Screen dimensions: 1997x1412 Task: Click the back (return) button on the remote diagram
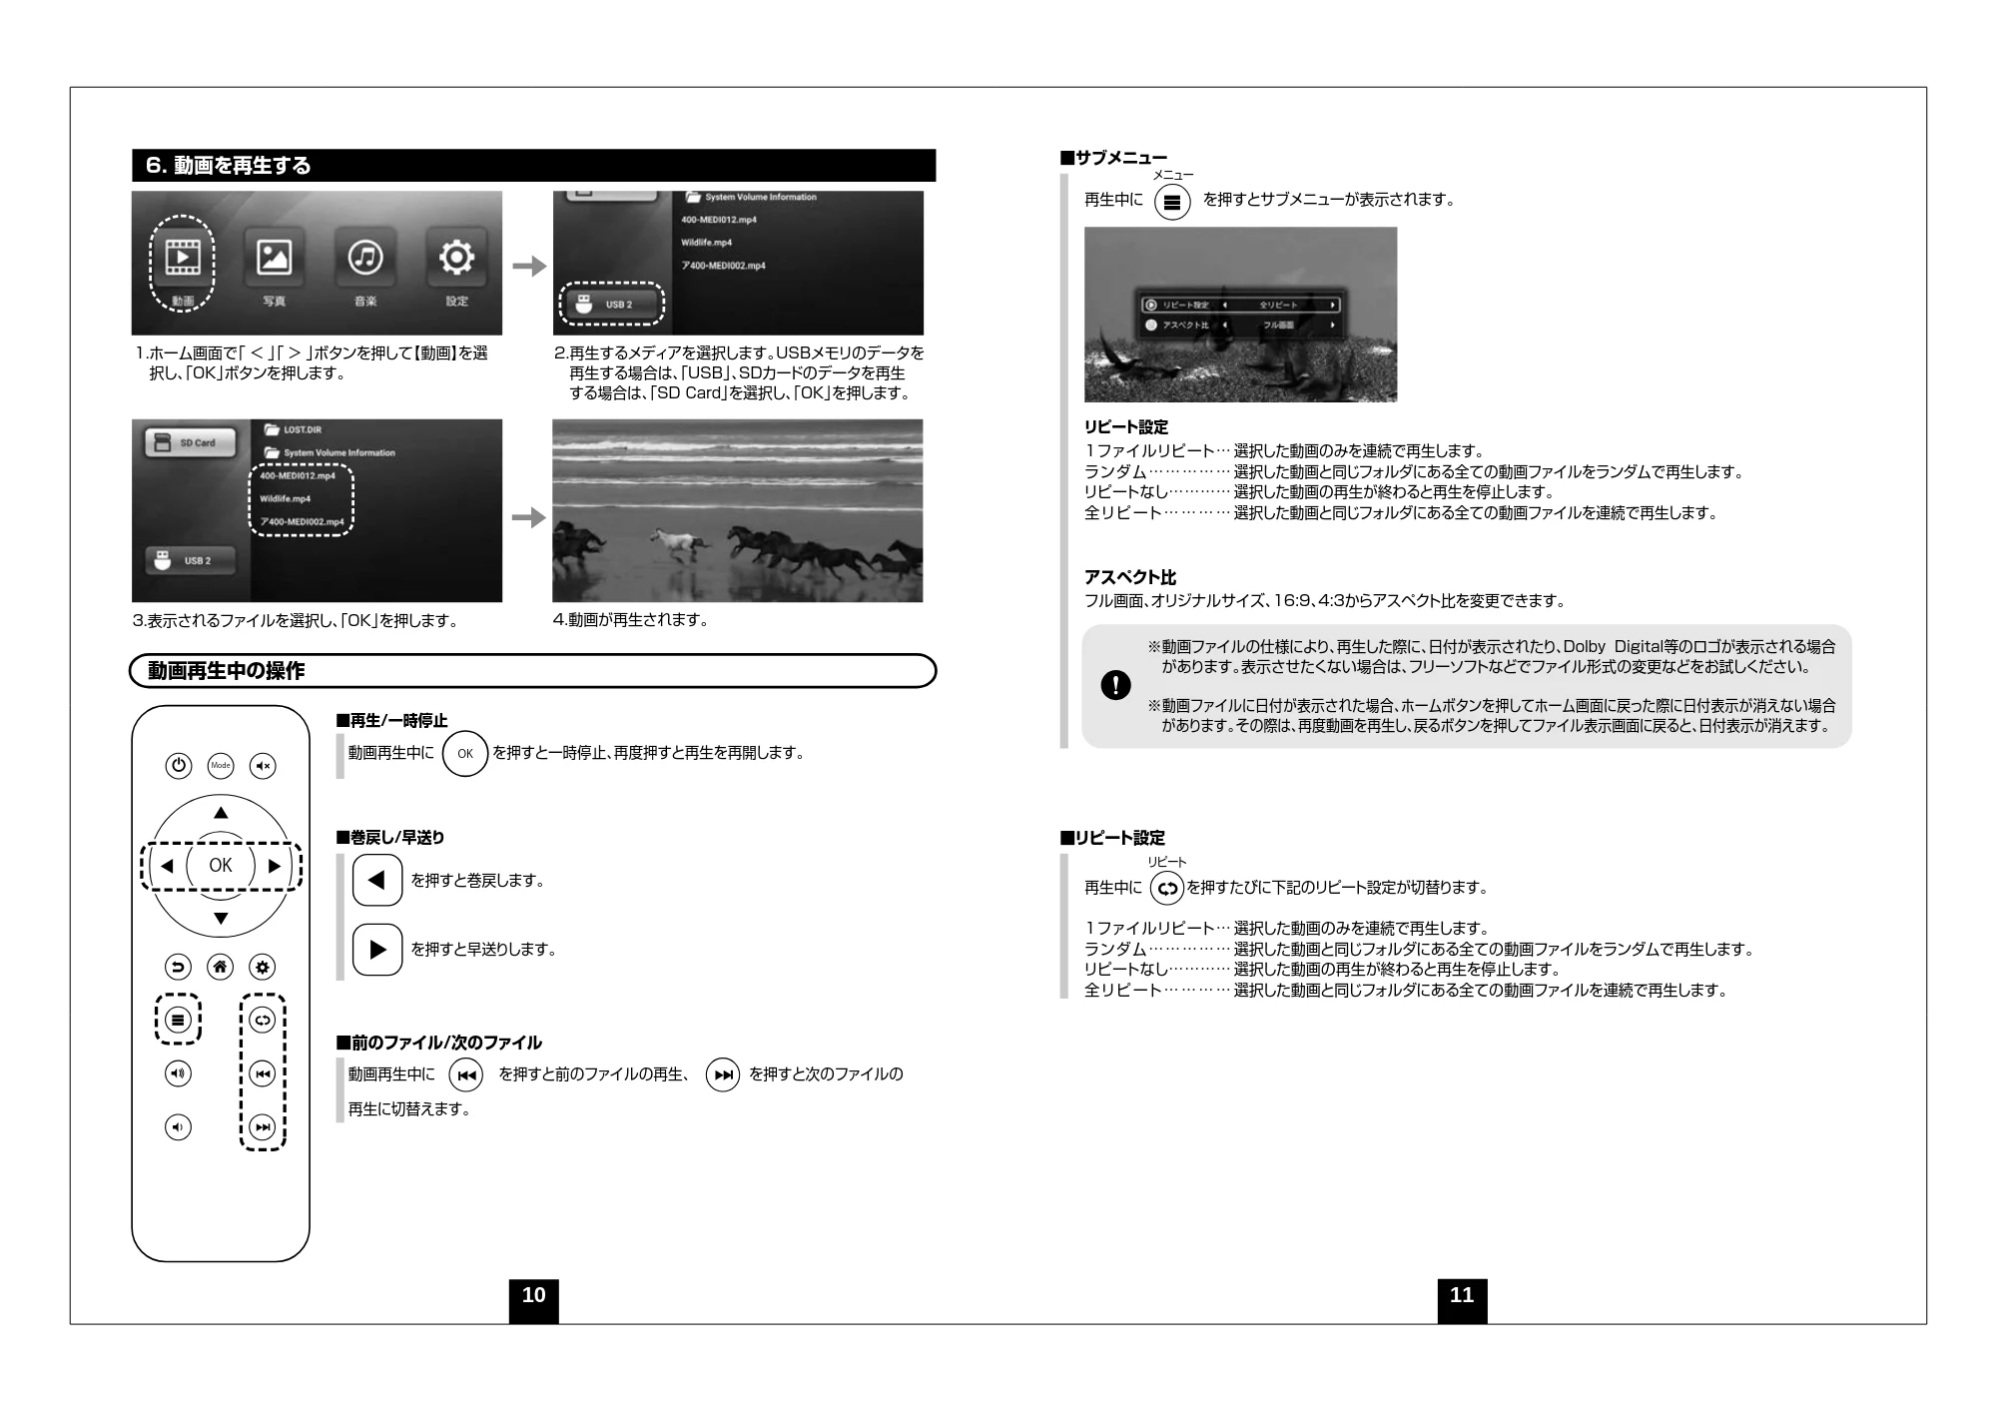178,967
